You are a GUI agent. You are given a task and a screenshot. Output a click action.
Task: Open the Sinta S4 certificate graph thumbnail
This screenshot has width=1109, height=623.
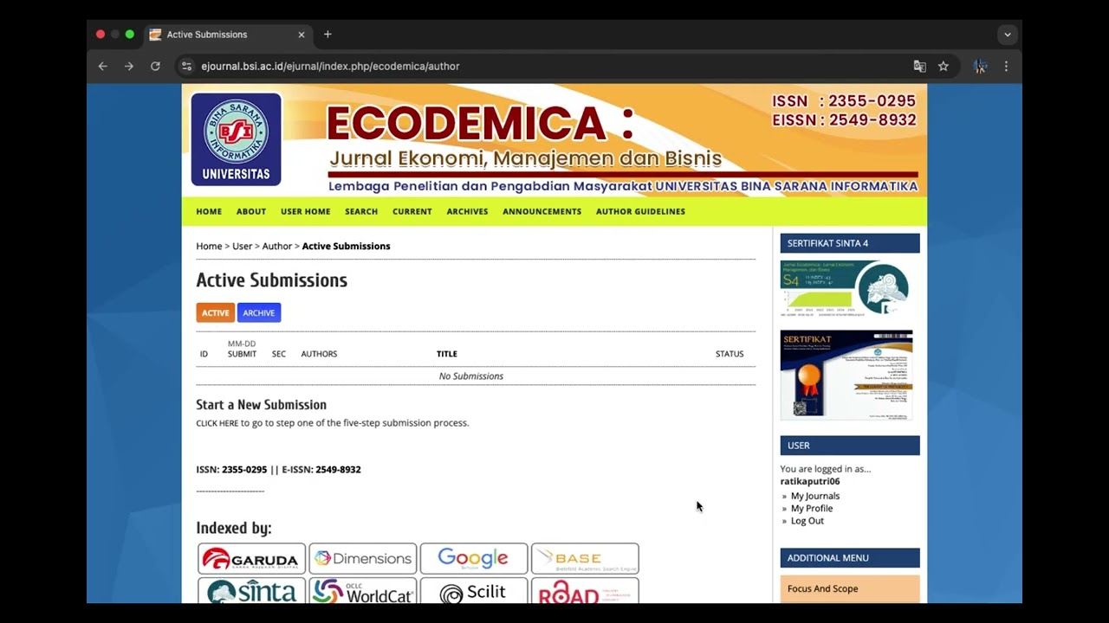(846, 289)
